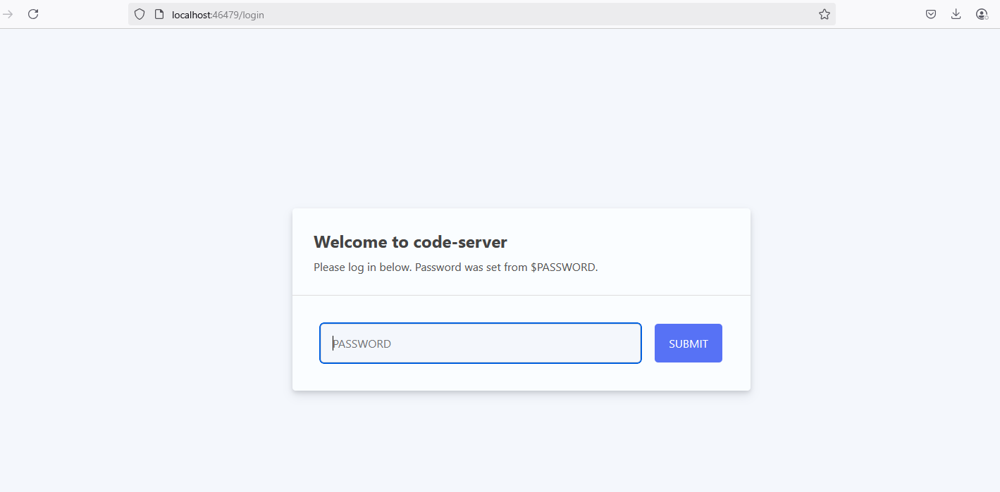This screenshot has height=492, width=1000.
Task: Click the divider line under the description
Action: point(521,296)
